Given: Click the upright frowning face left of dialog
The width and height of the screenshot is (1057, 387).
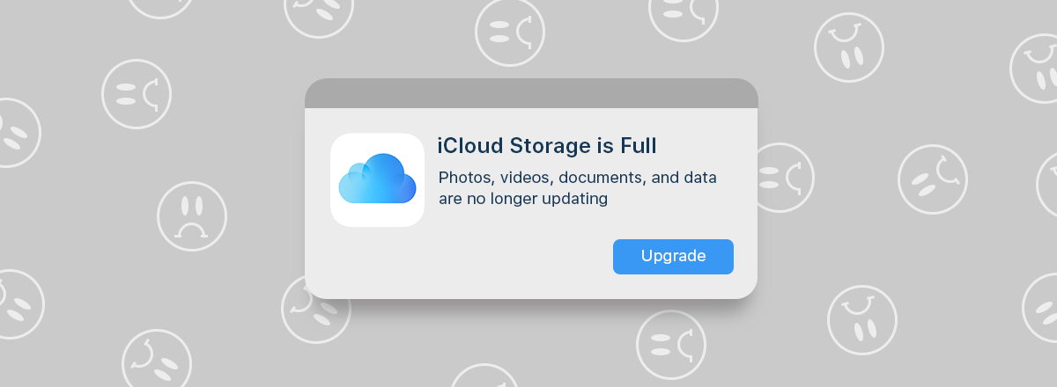Looking at the screenshot, I should [x=191, y=215].
